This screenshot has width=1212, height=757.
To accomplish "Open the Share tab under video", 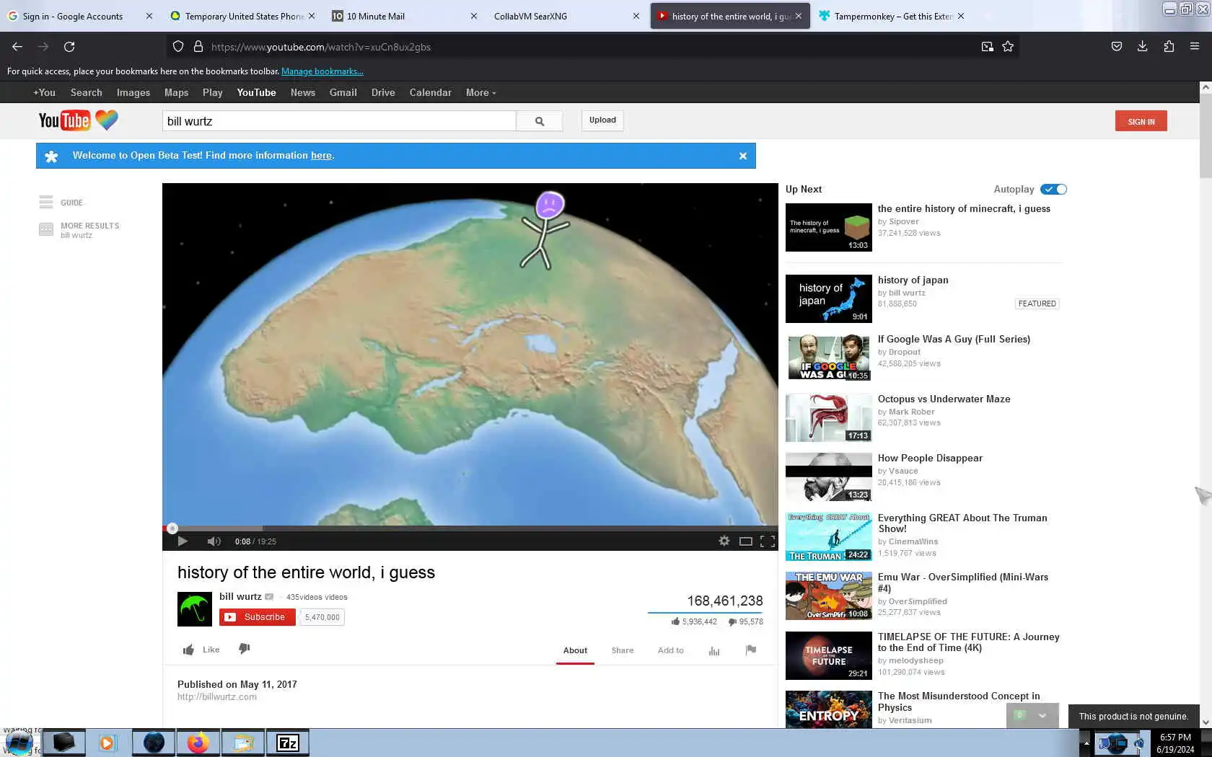I will [623, 650].
